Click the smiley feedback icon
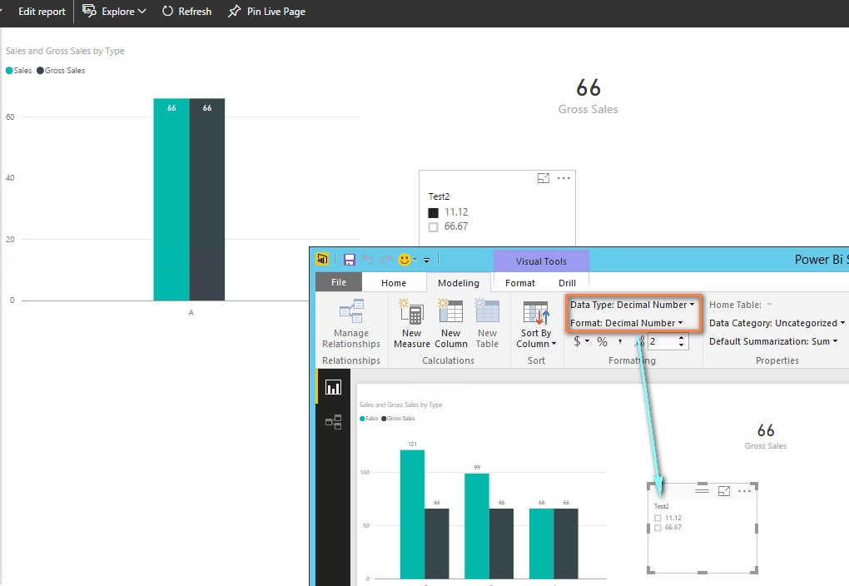The height and width of the screenshot is (586, 849). click(x=405, y=260)
